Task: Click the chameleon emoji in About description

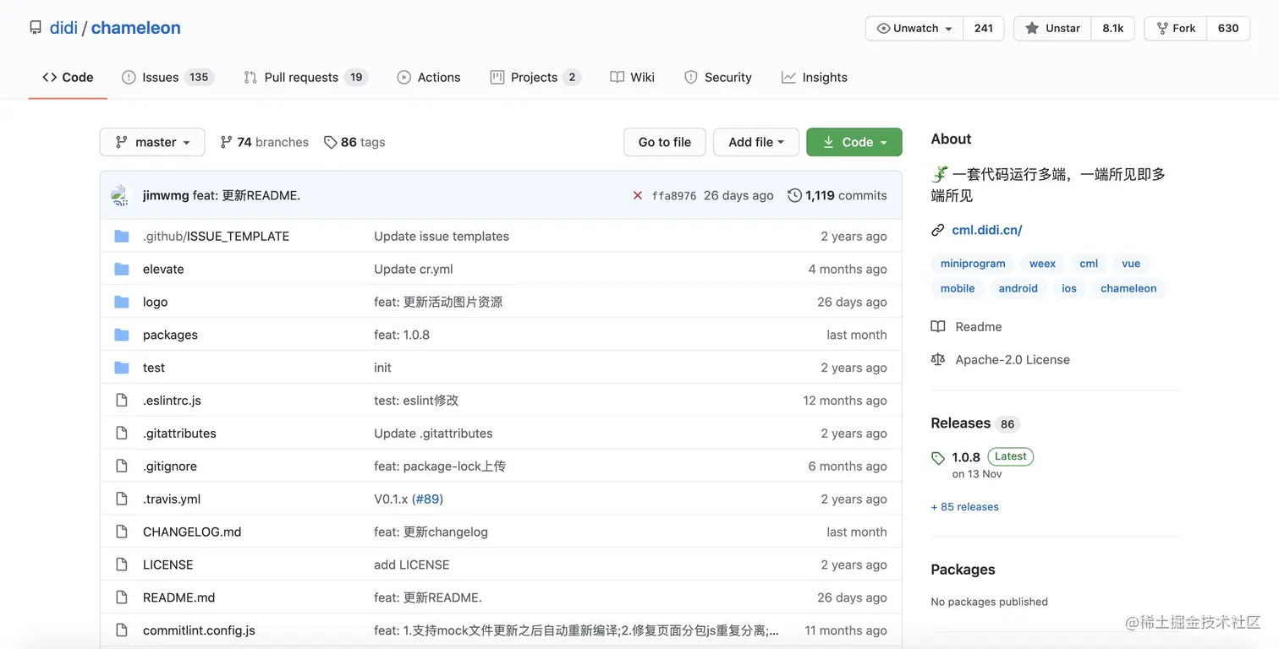Action: (940, 174)
